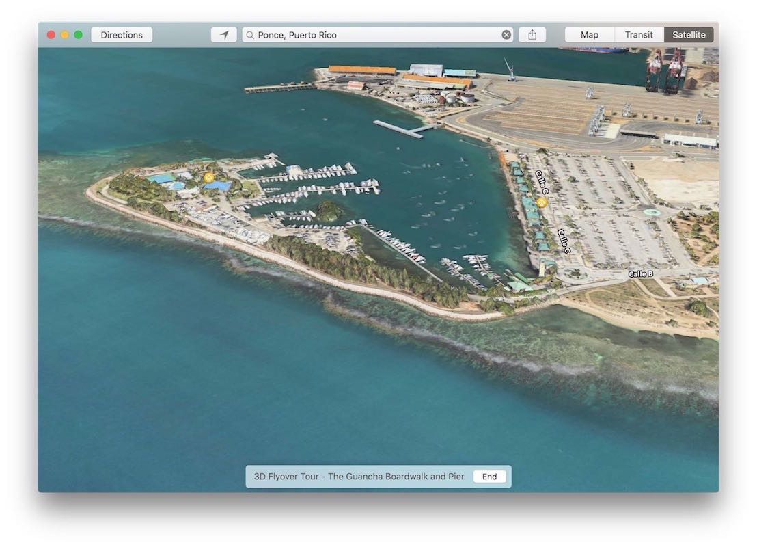Clear the Ponce, Puerto Rico search text
This screenshot has width=757, height=547.
tap(506, 35)
